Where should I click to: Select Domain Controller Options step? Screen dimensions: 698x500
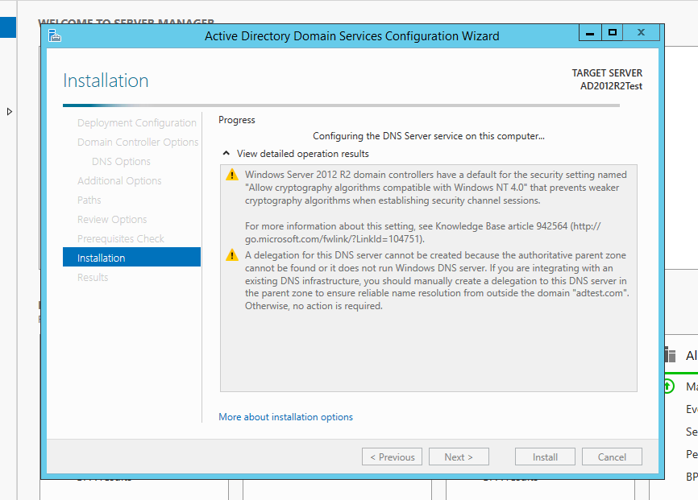[138, 142]
